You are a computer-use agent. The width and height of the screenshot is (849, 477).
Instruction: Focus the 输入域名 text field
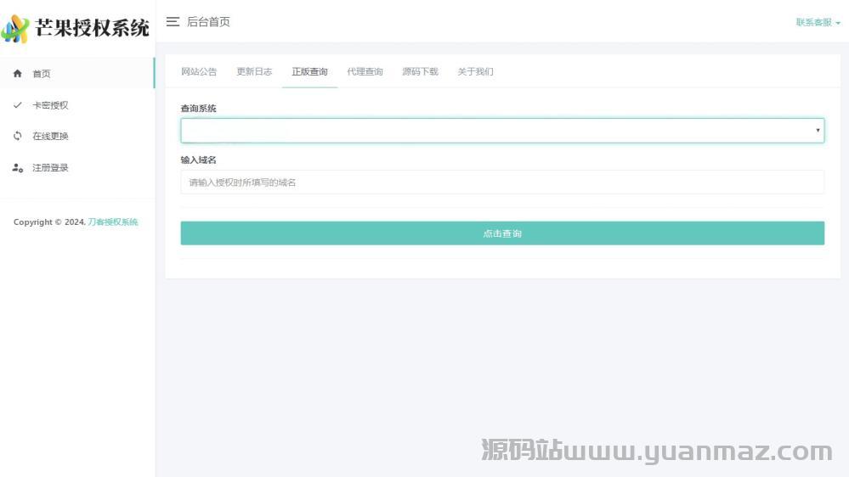pos(501,182)
